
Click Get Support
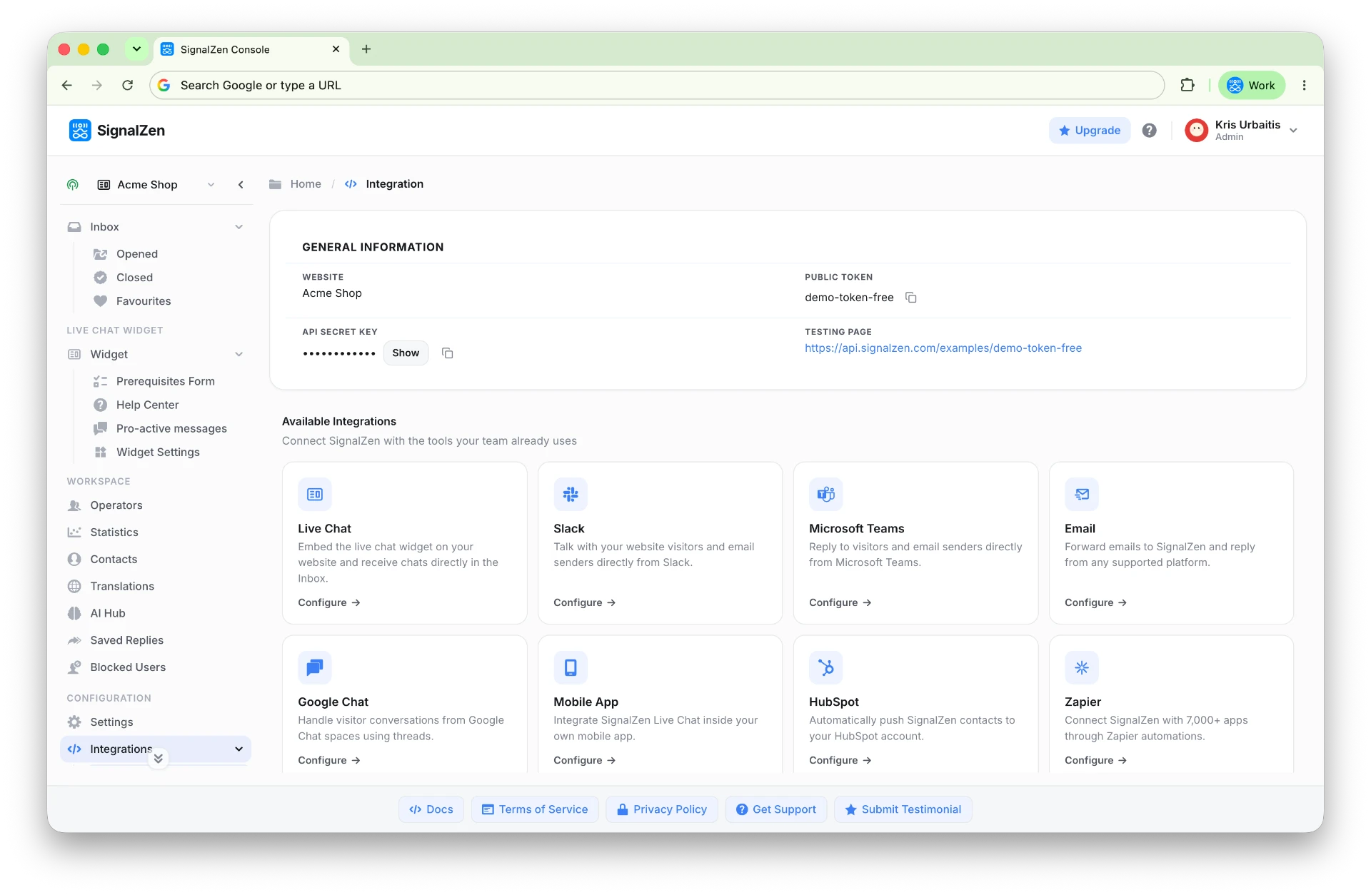pyautogui.click(x=776, y=809)
